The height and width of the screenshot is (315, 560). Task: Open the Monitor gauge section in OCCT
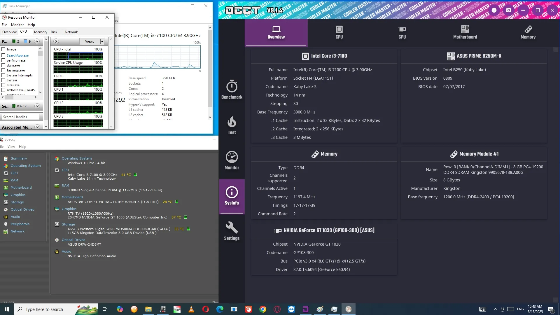tap(232, 160)
